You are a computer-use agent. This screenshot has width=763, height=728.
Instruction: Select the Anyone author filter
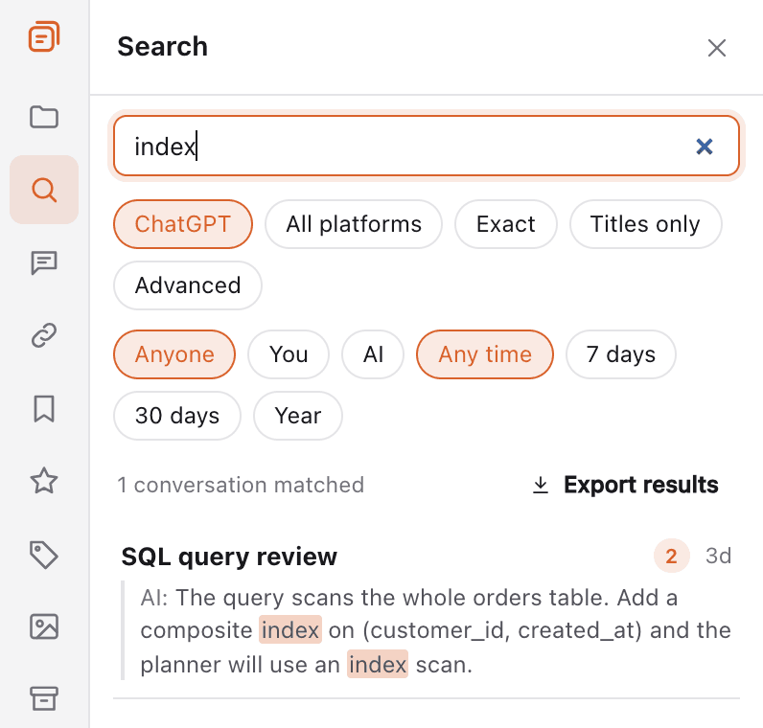pos(174,354)
